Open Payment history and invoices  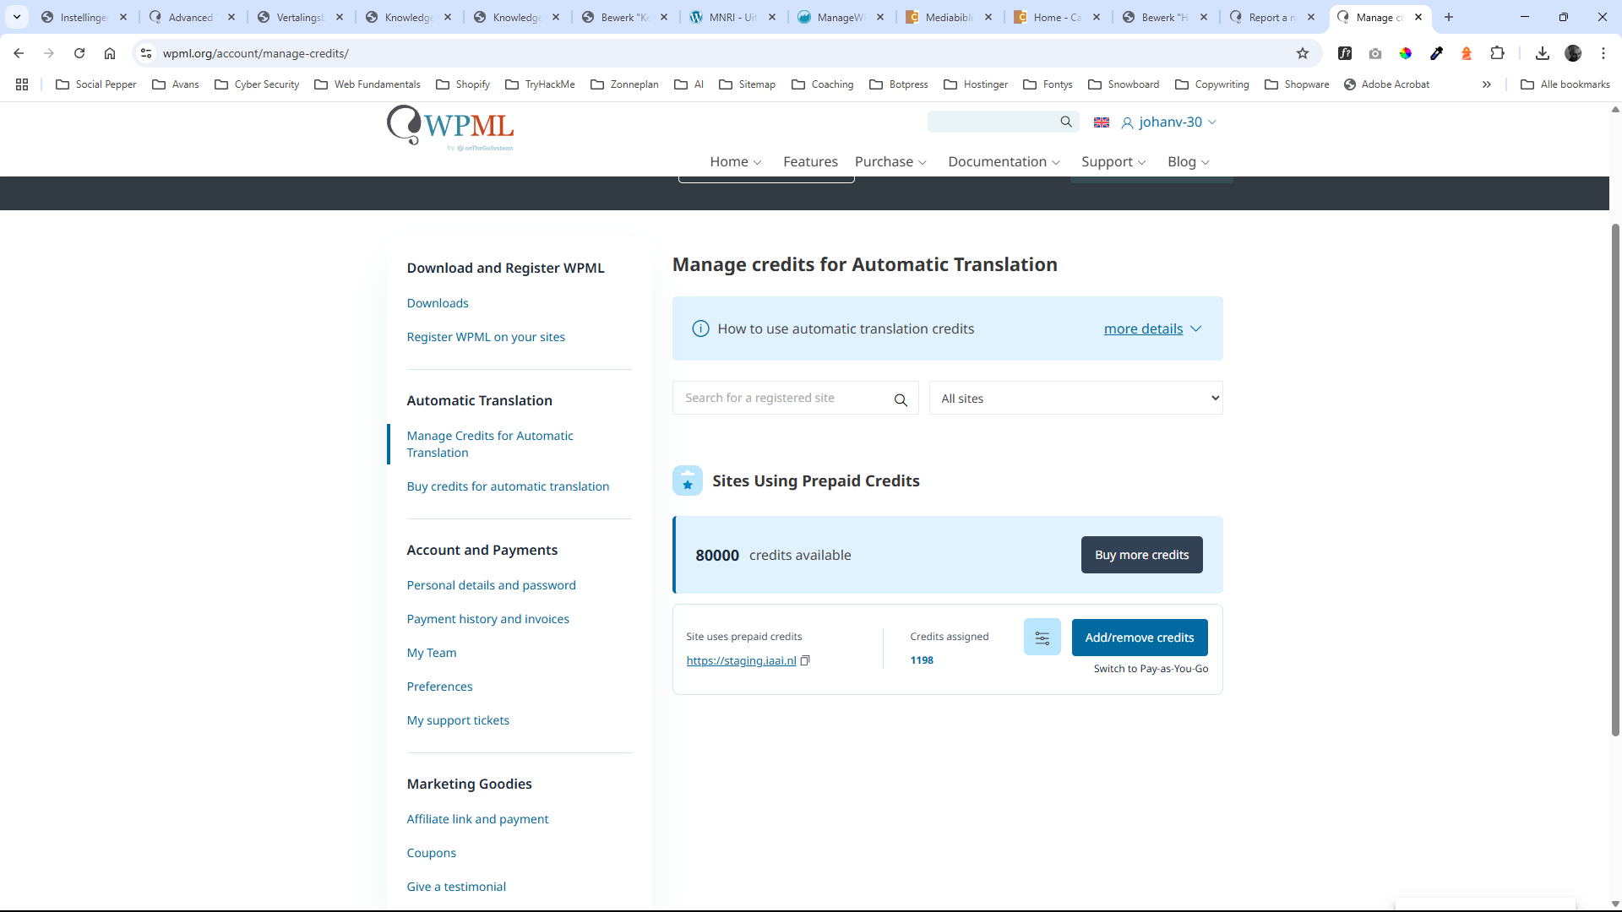point(487,619)
